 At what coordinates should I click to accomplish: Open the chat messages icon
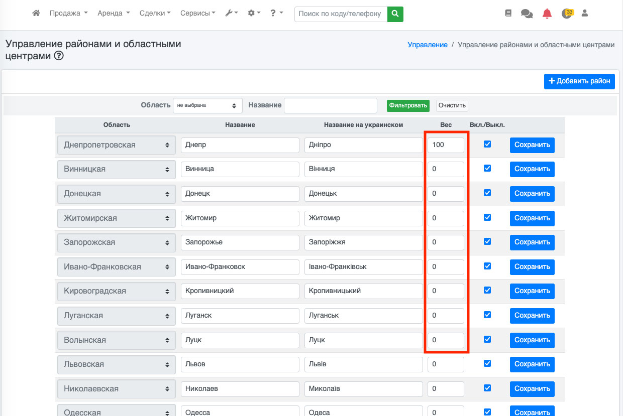(527, 14)
